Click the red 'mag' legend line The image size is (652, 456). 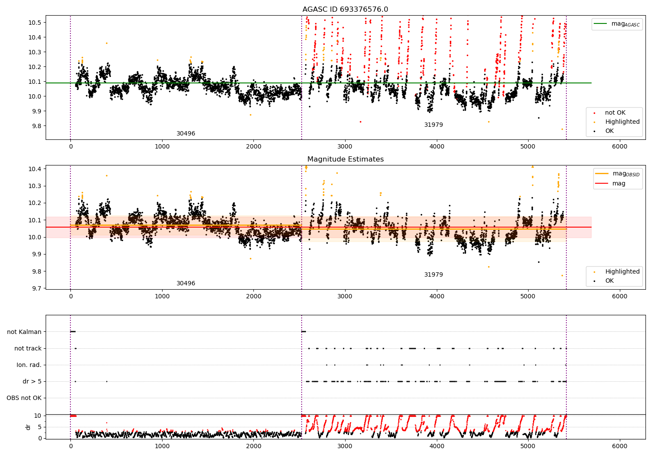tap(602, 184)
